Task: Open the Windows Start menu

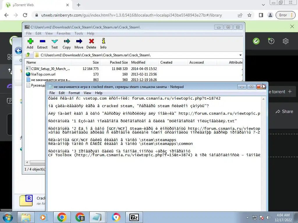Action: [8, 217]
